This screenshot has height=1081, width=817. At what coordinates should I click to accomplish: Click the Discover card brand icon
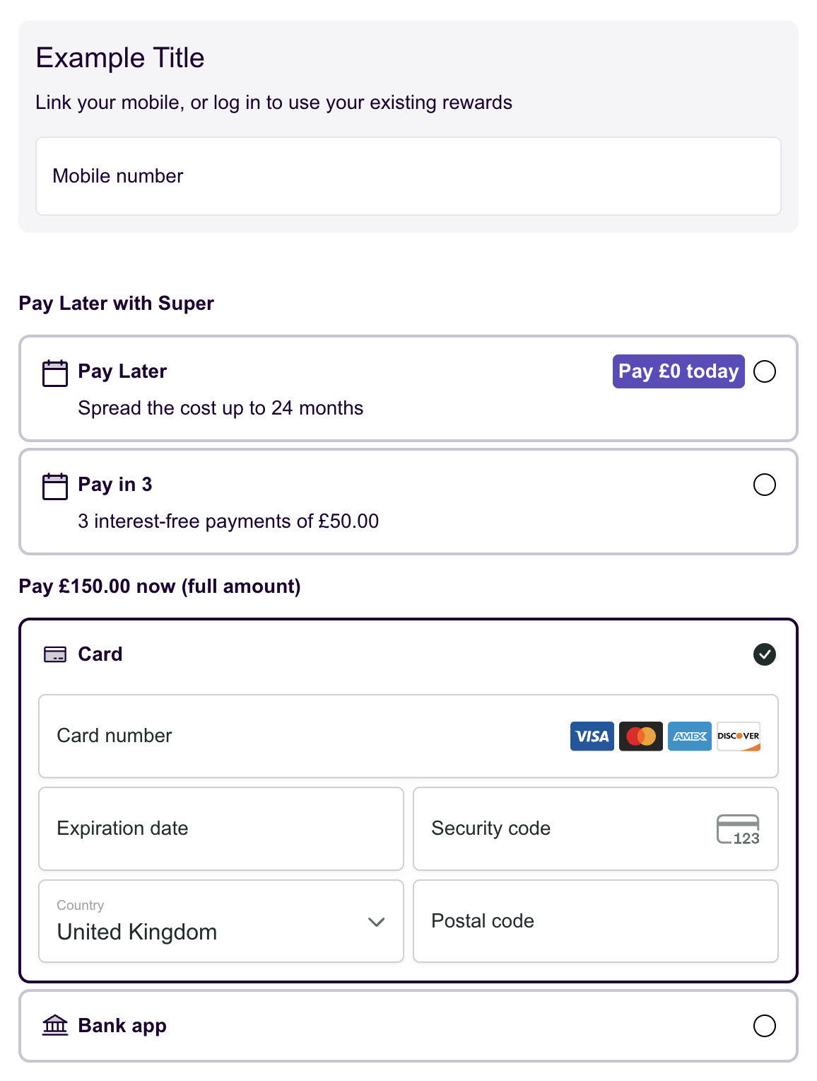[x=737, y=736]
